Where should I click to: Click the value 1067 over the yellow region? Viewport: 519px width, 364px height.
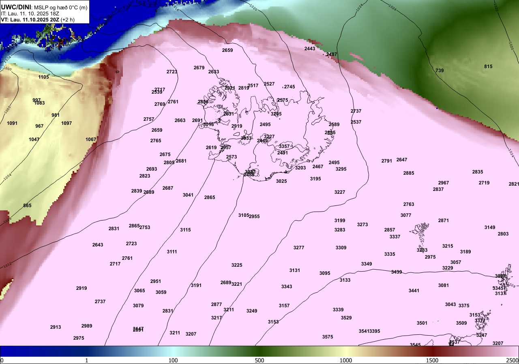pyautogui.click(x=91, y=139)
